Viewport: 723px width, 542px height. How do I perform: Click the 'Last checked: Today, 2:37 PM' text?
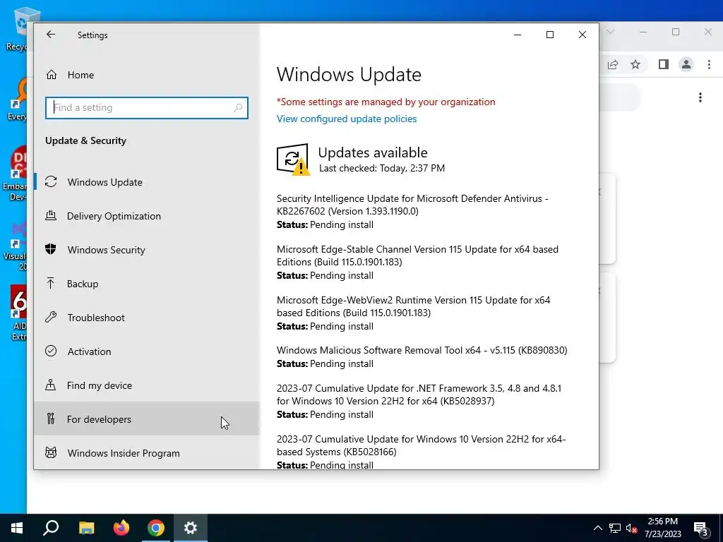pyautogui.click(x=382, y=168)
